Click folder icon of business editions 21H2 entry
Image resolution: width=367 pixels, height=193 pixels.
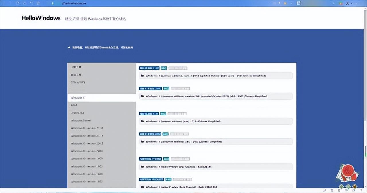tap(142, 76)
